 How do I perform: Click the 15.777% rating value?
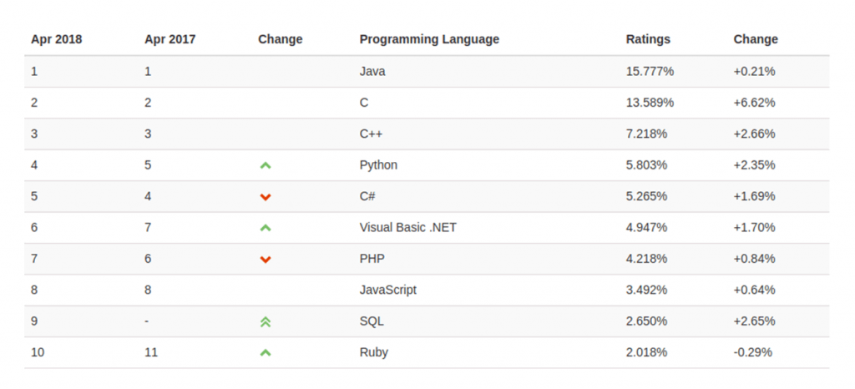click(650, 71)
